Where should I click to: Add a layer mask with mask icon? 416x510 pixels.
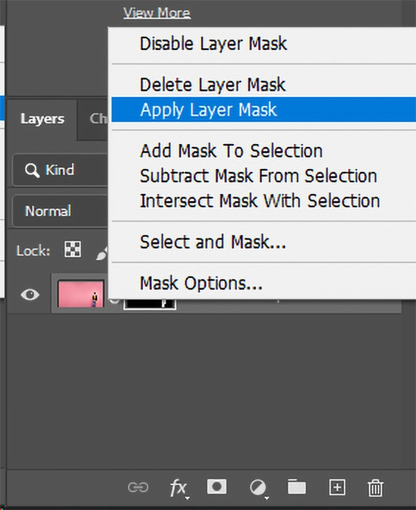(x=217, y=486)
